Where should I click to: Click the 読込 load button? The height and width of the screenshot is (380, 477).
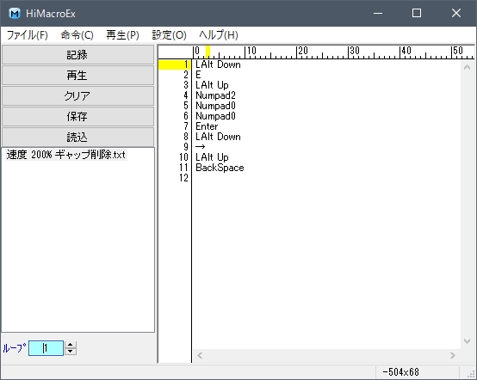[x=77, y=138]
